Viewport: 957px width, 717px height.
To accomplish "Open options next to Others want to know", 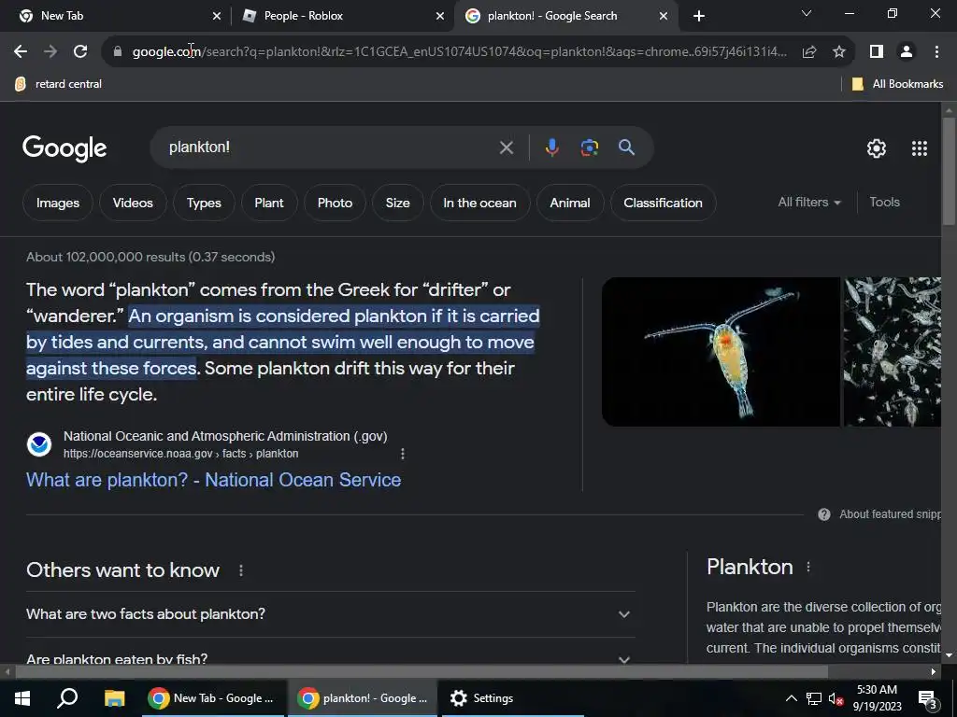I will point(241,570).
